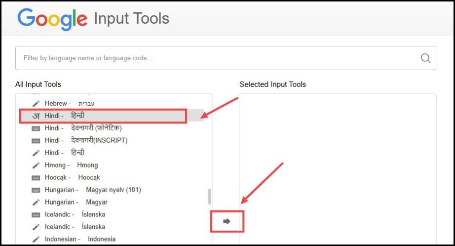Click pencil icon beside Icelandic Íslenska
Image resolution: width=455 pixels, height=246 pixels.
pyautogui.click(x=36, y=227)
